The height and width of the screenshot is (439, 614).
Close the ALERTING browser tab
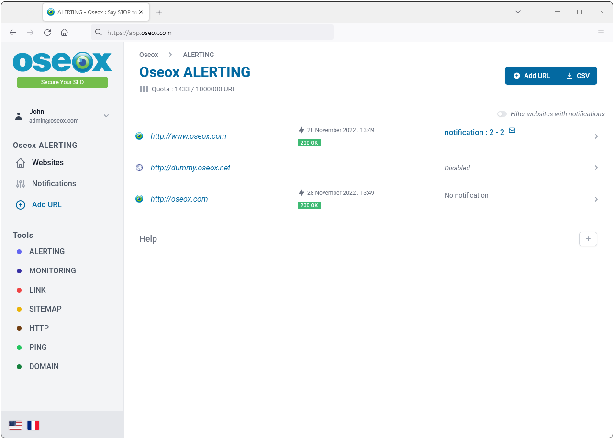(141, 12)
